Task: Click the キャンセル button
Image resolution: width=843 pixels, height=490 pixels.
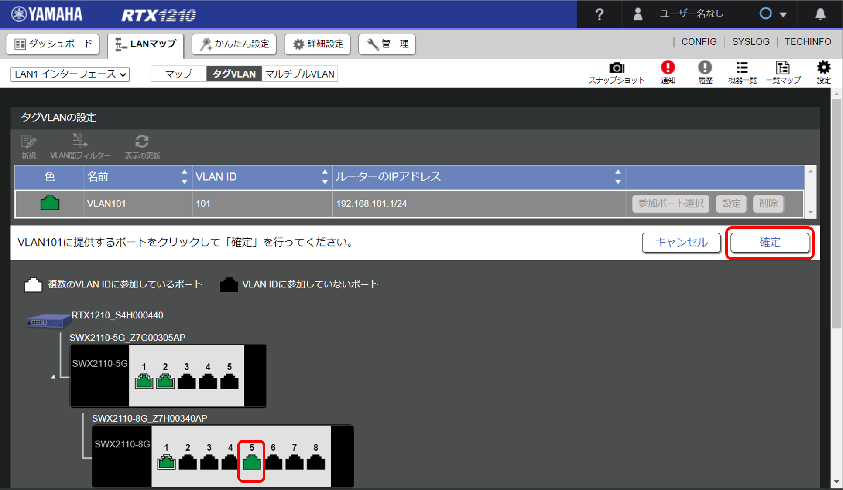Action: pos(681,243)
